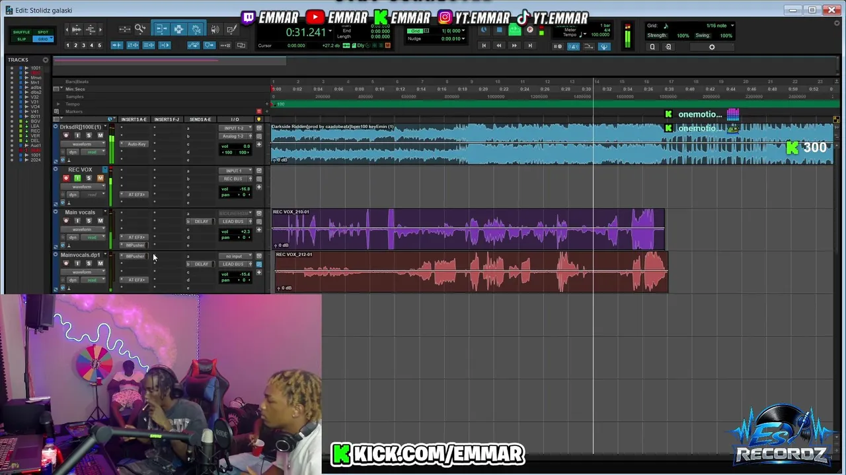Toggle input monitoring on REC VOX track
The width and height of the screenshot is (846, 475).
77,178
